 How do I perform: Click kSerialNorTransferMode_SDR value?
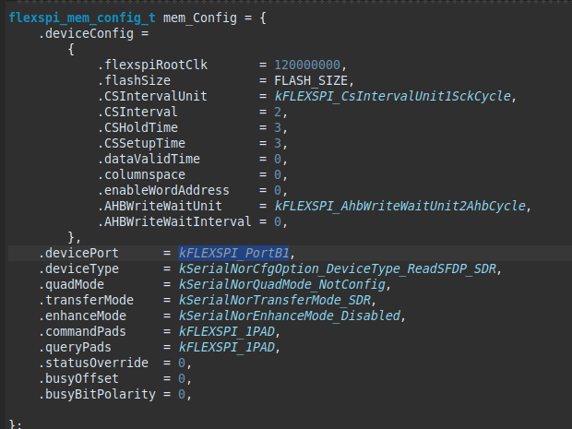pyautogui.click(x=271, y=300)
